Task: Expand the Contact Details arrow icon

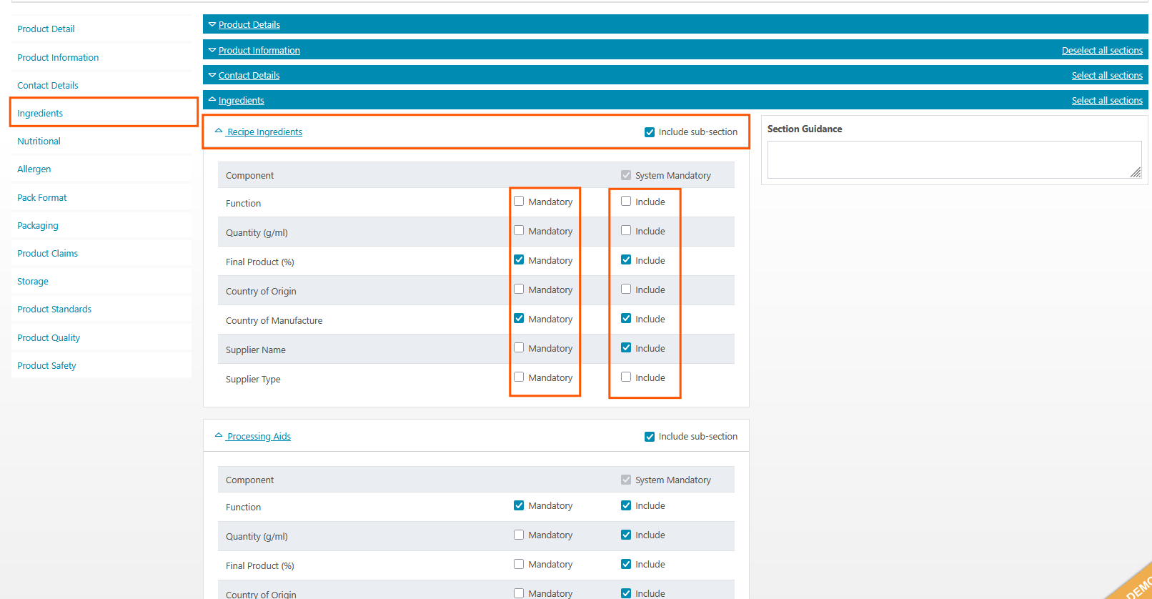Action: (x=212, y=75)
